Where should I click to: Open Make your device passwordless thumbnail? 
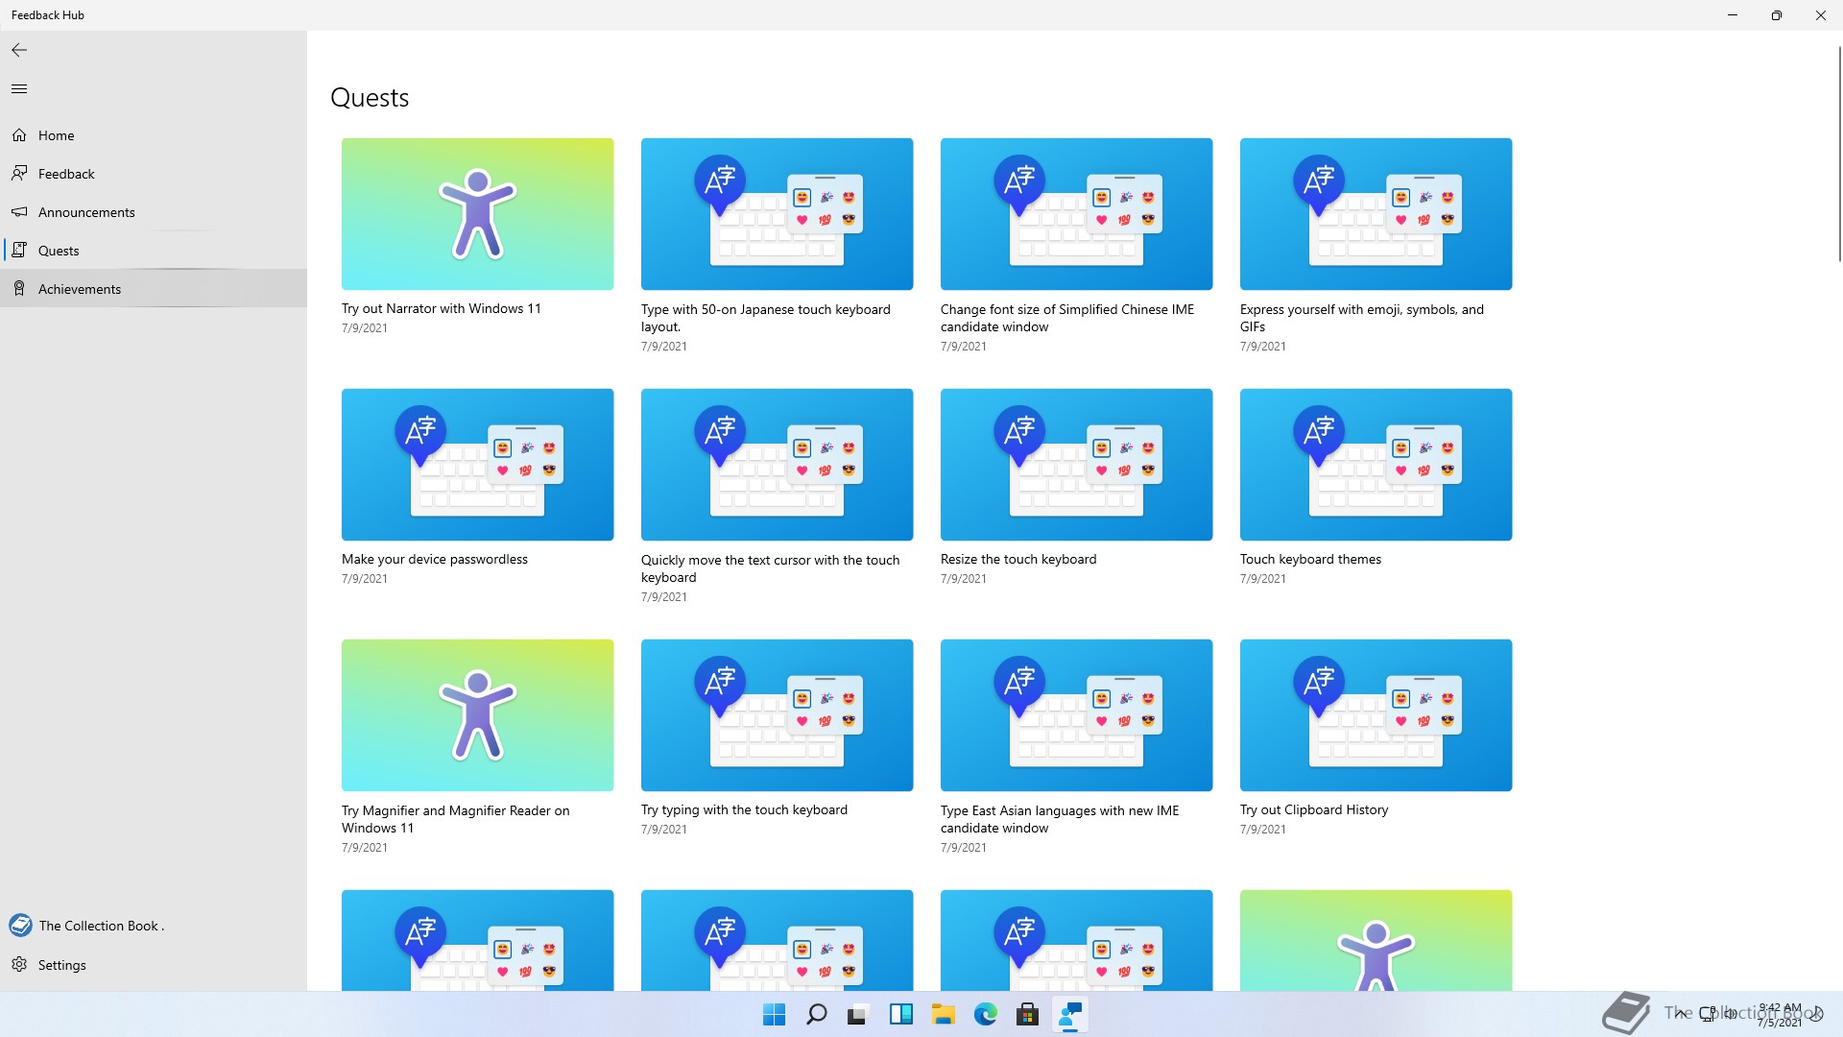pos(477,465)
